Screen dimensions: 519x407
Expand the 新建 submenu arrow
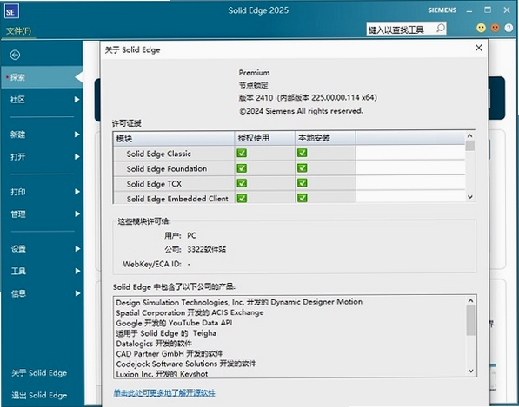77,135
